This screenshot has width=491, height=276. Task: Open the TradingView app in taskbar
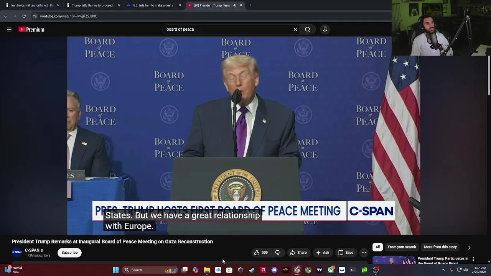pyautogui.click(x=319, y=270)
